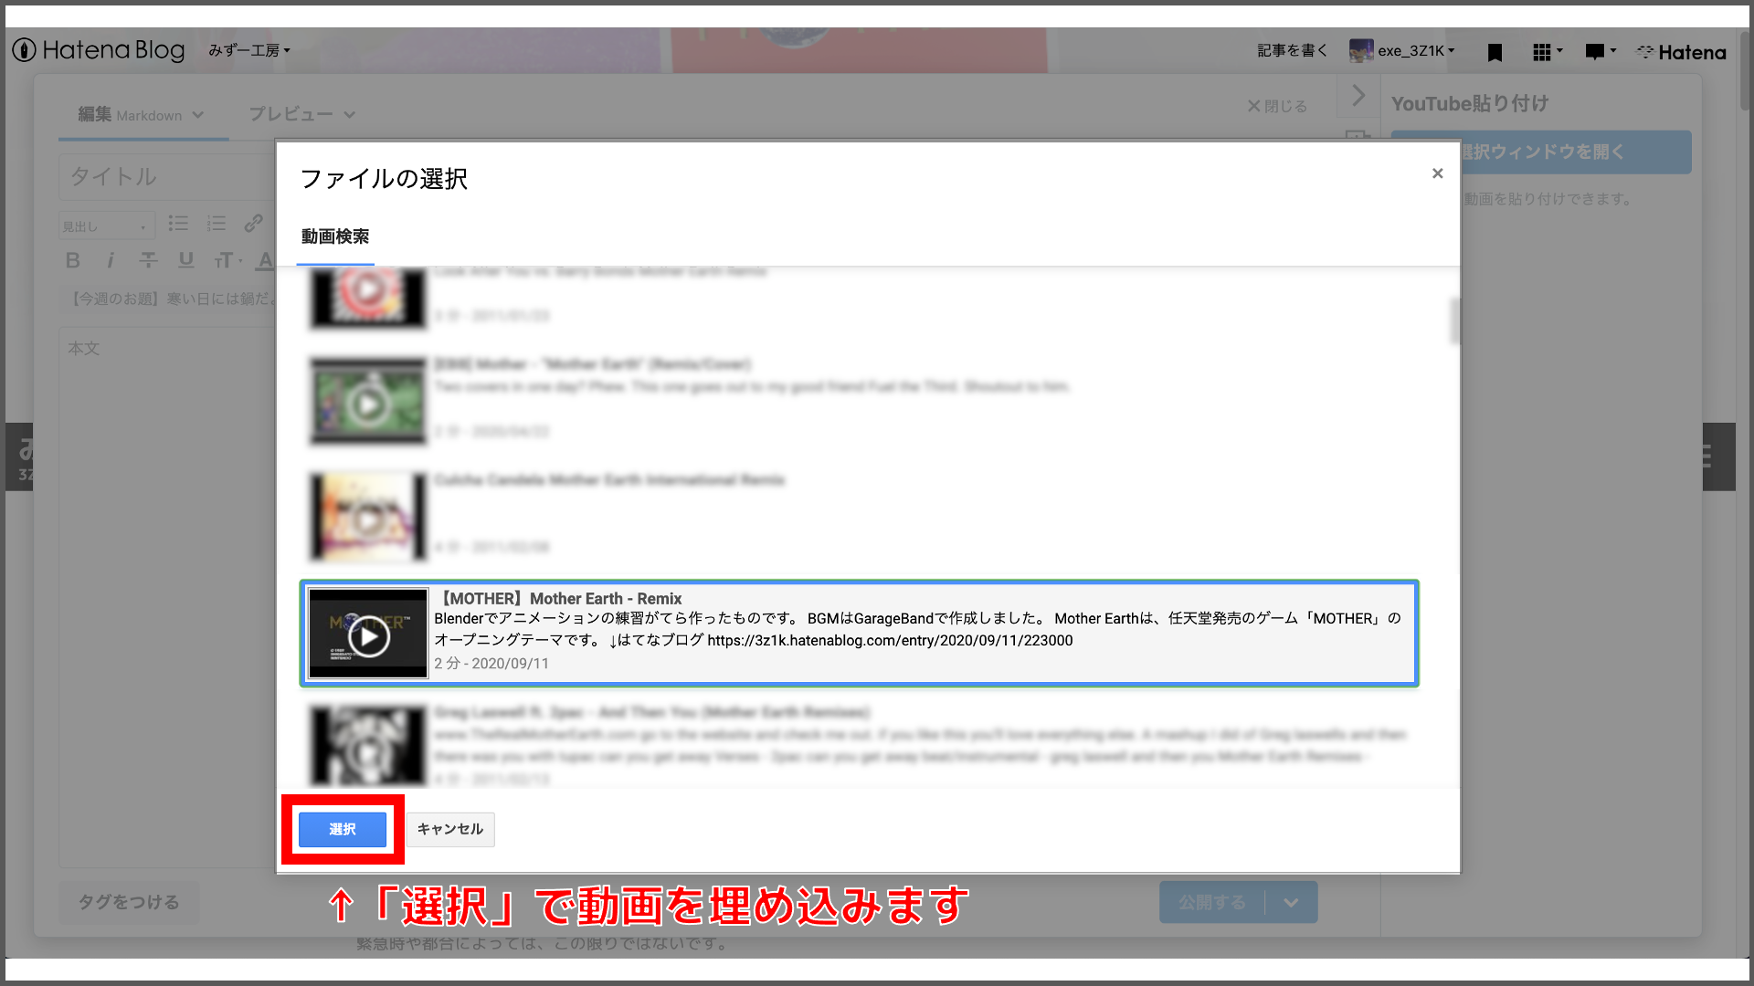Toggle bold formatting B icon

click(x=73, y=260)
